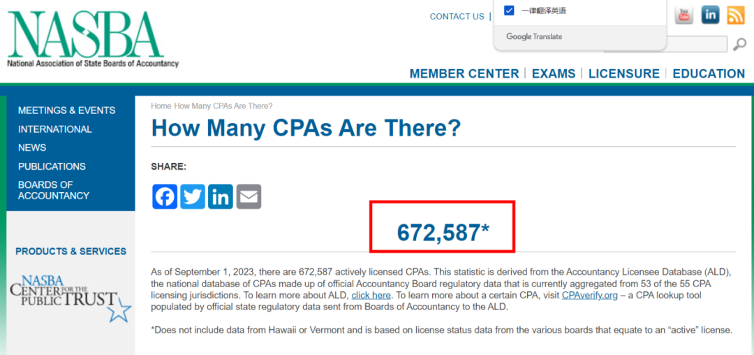Screen dimensions: 754x355
Task: Click the Contact Us link
Action: coord(457,16)
